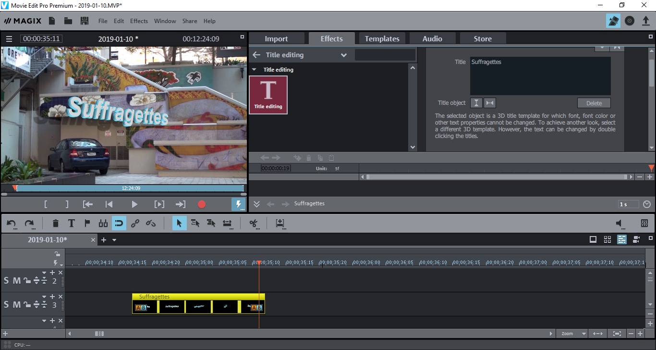Click the object grid snapping icon

point(103,223)
